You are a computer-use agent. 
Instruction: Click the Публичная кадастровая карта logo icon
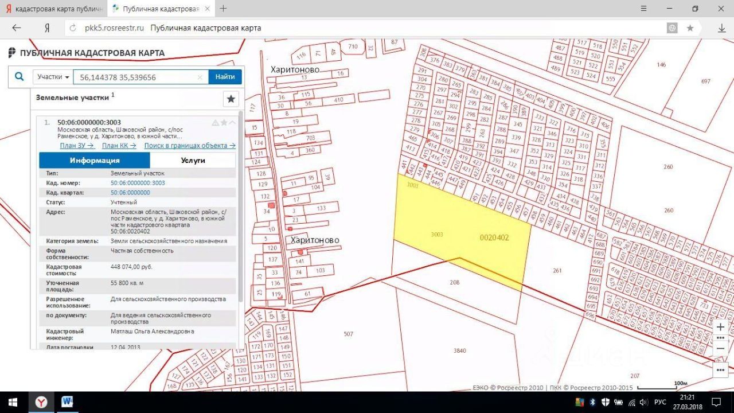pyautogui.click(x=12, y=53)
